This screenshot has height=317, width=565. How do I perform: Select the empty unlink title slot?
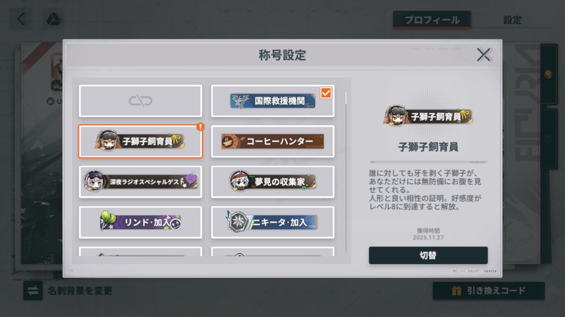click(141, 101)
